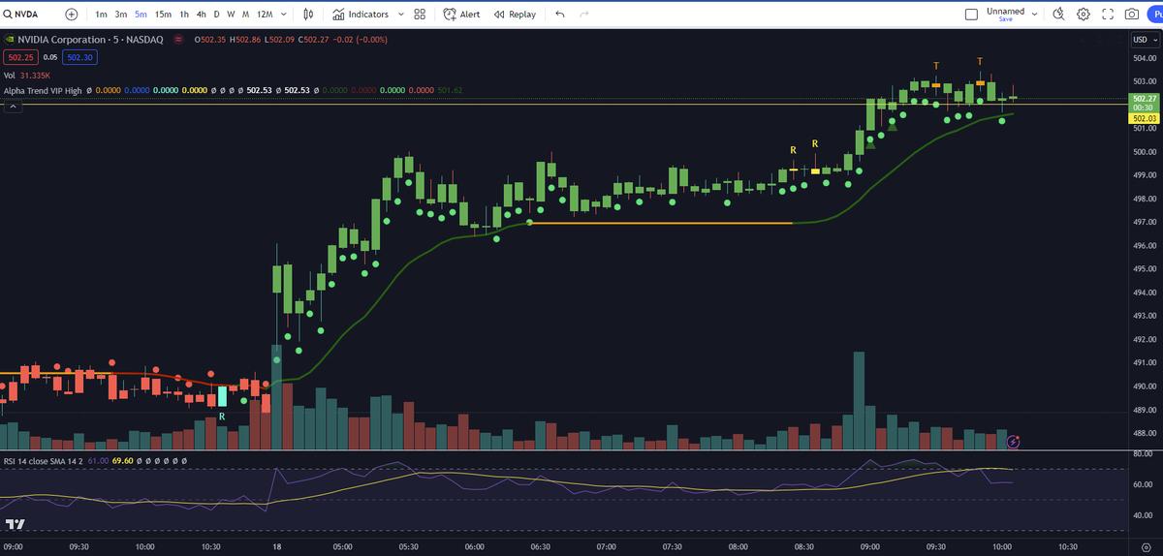Open quick search magnifier with lightning

coord(1058,15)
